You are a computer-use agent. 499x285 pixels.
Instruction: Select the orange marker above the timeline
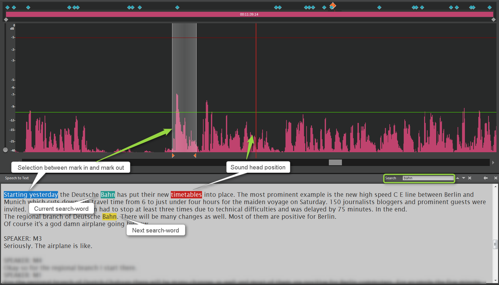pyautogui.click(x=333, y=5)
